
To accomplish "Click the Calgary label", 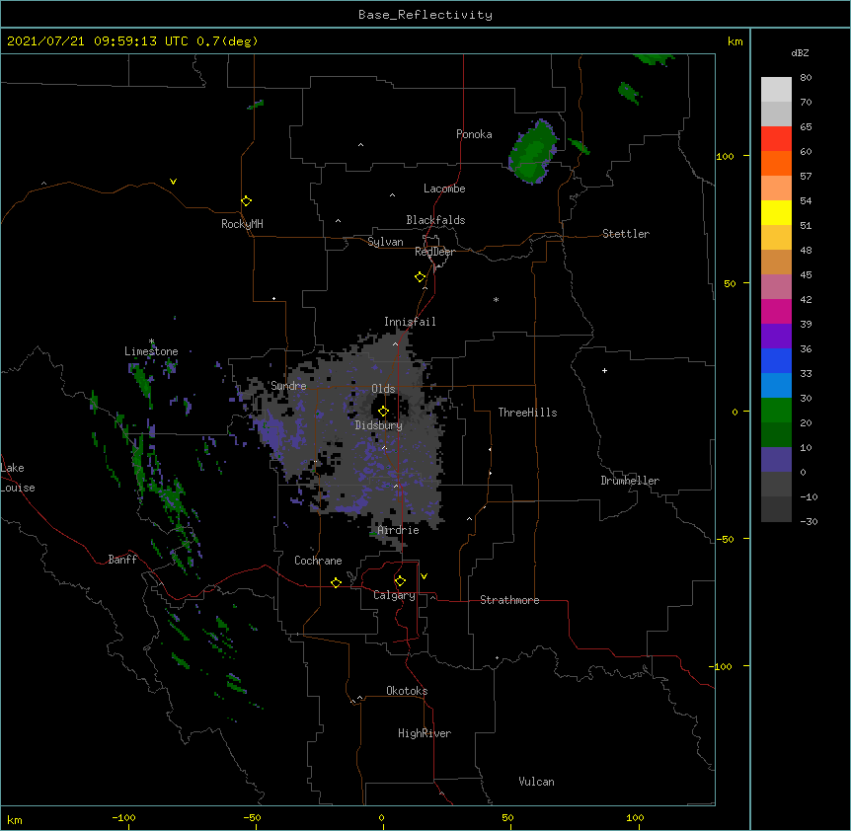I will click(394, 595).
